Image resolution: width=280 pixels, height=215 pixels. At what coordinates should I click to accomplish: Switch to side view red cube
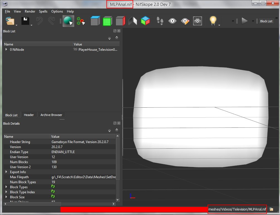click(x=120, y=21)
